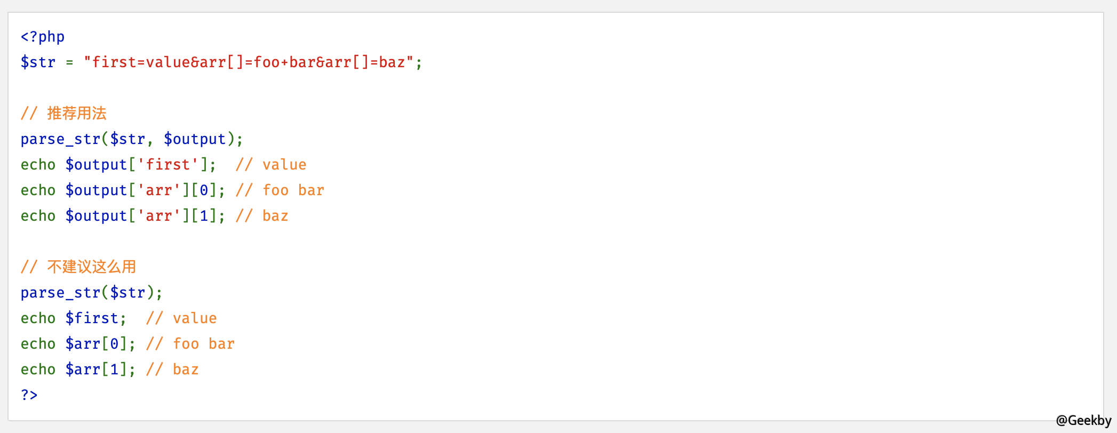Click the parse_str($str) single-argument call

(92, 293)
